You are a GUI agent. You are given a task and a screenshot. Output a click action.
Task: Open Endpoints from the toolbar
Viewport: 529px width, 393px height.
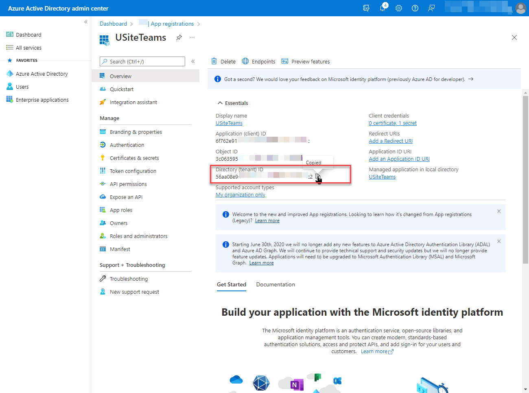click(x=259, y=61)
